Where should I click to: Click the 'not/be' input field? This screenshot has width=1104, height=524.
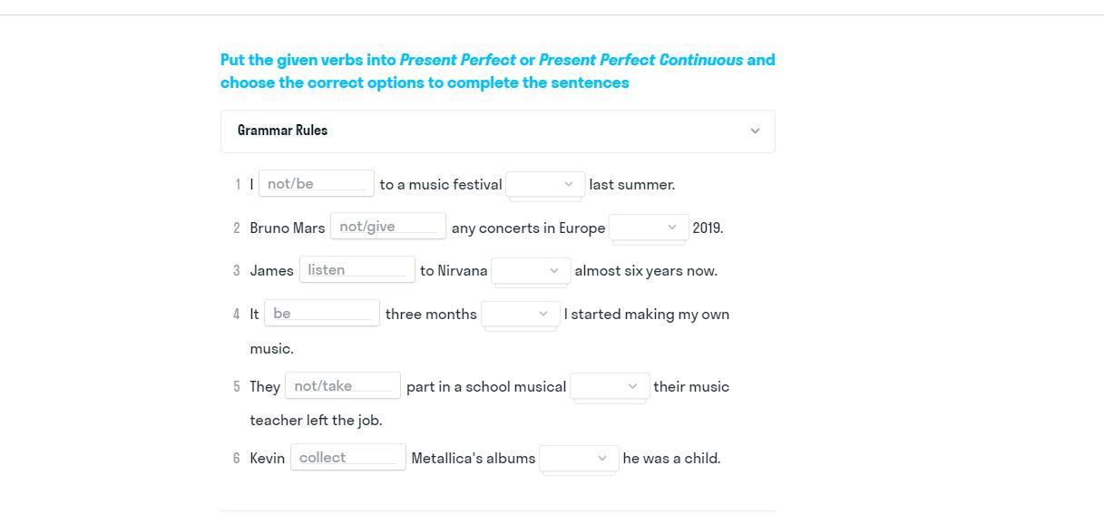[317, 183]
